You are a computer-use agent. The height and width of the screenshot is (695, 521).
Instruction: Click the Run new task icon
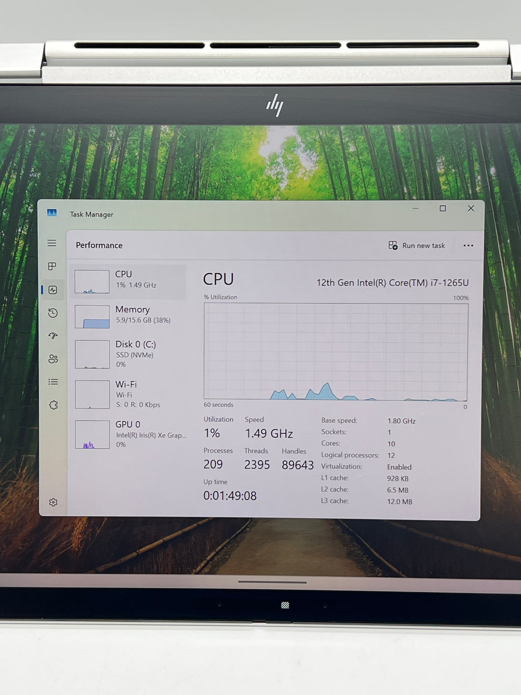coord(393,245)
